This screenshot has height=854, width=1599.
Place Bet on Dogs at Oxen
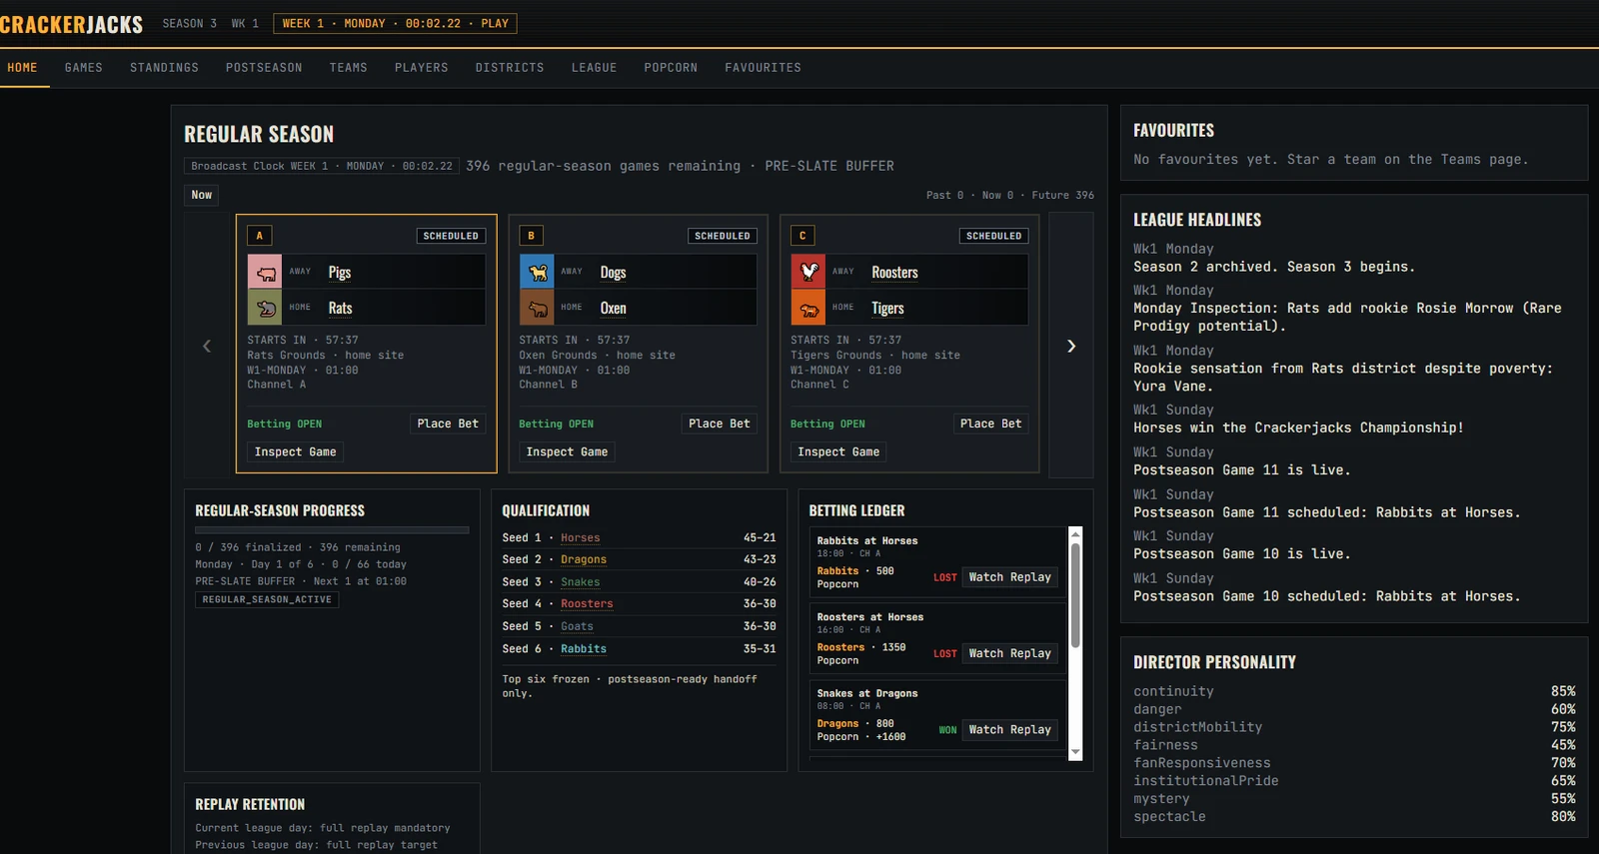click(720, 424)
